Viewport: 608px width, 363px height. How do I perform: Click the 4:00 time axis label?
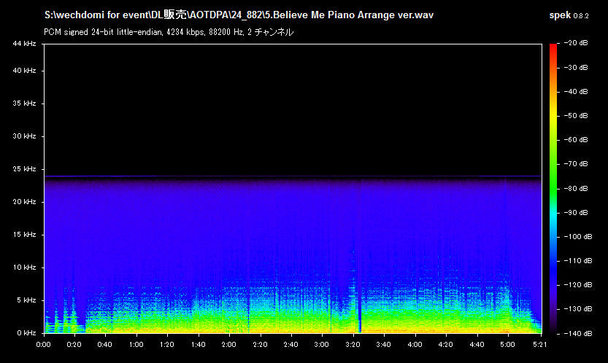(x=415, y=345)
